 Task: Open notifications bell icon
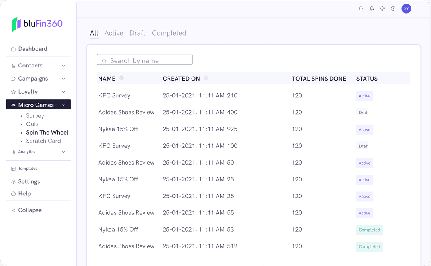coord(372,9)
